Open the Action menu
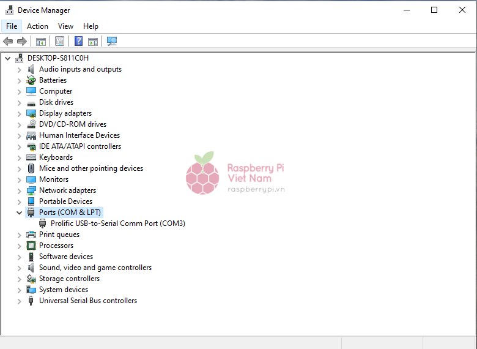This screenshot has height=349, width=477. point(37,26)
